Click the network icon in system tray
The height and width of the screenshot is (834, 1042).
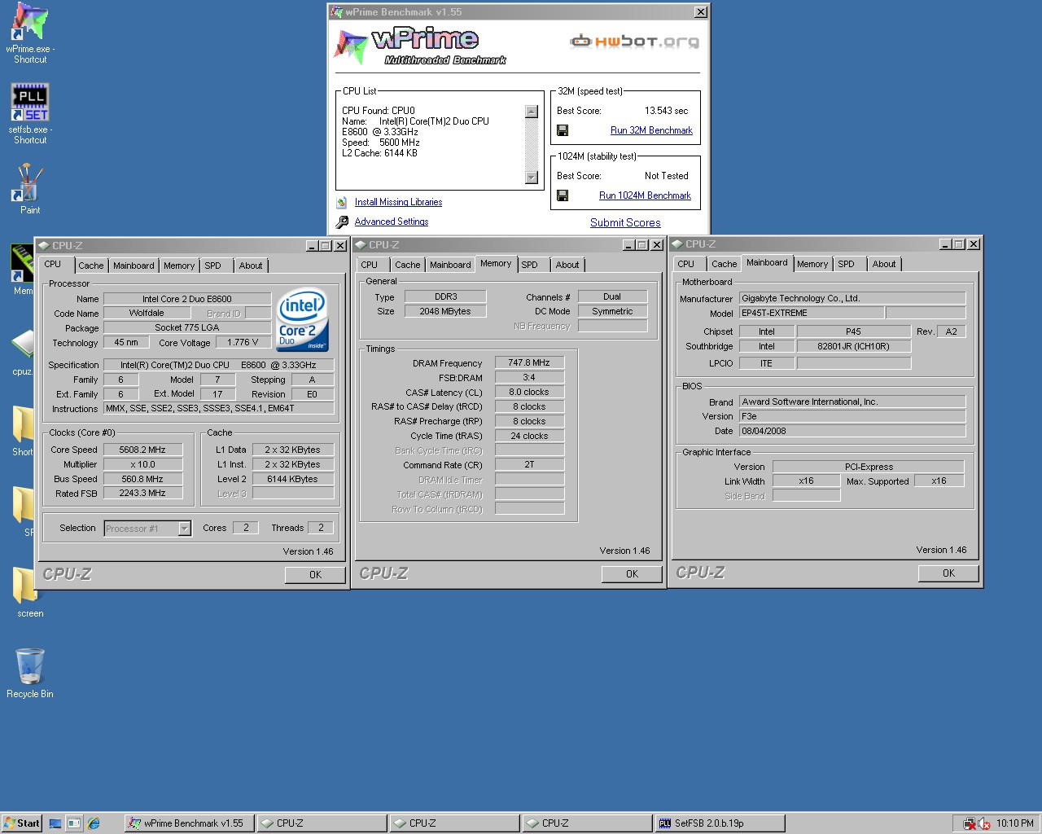point(969,823)
